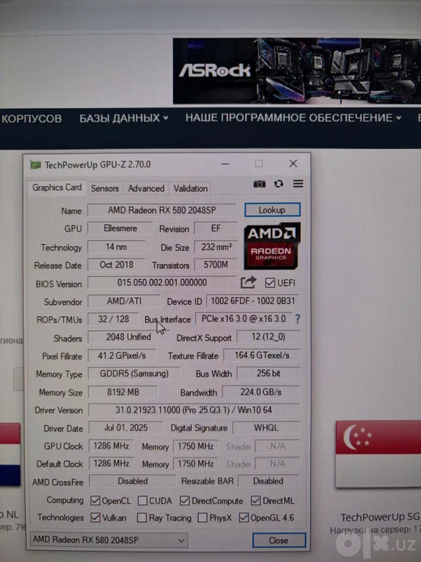Click the GPU-Z title bar app icon

(36, 165)
